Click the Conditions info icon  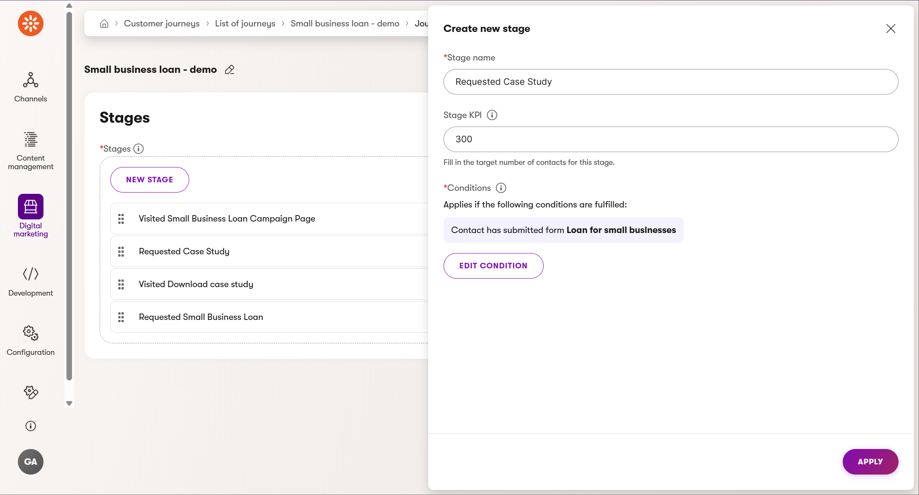(x=501, y=188)
